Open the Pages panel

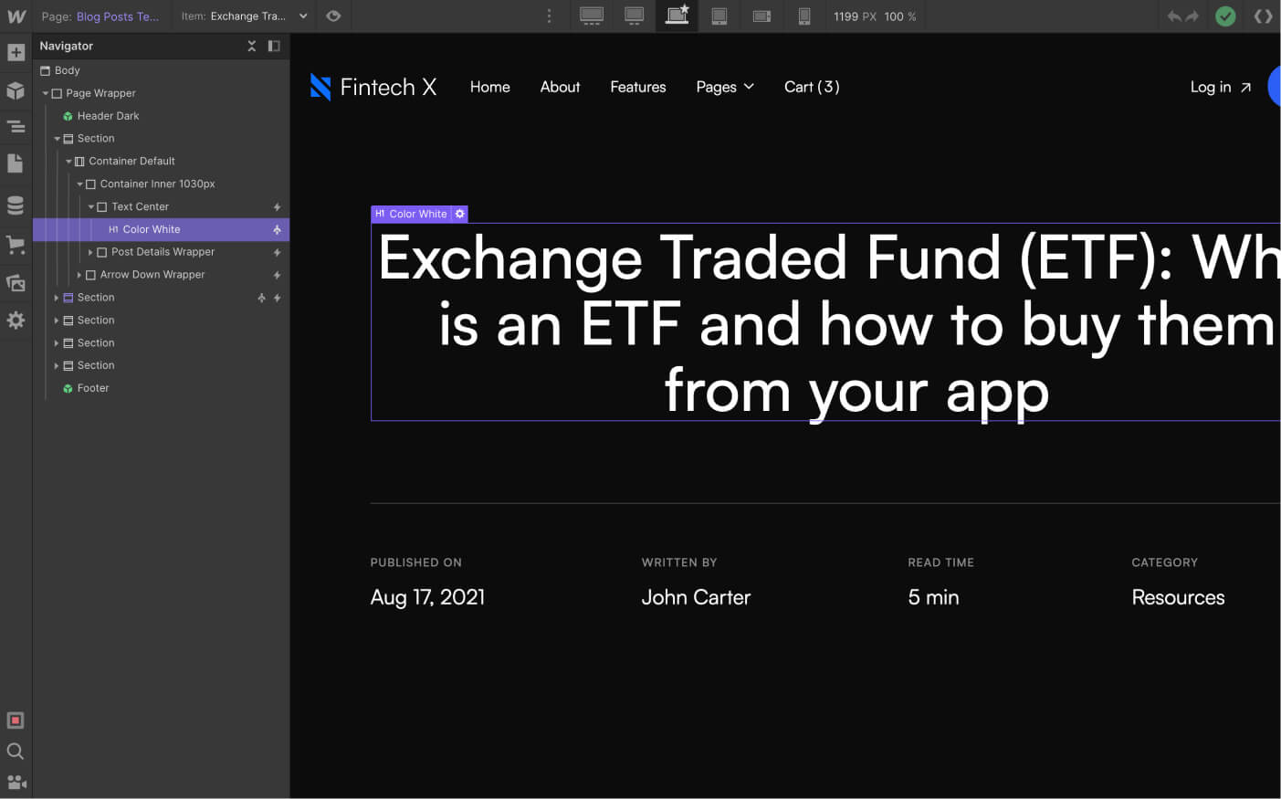pos(16,163)
